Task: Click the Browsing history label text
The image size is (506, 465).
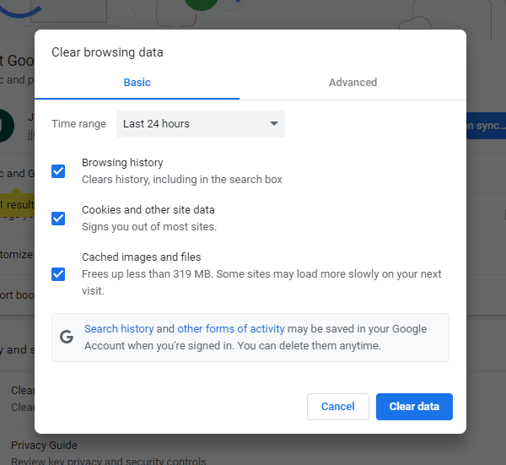Action: 122,162
